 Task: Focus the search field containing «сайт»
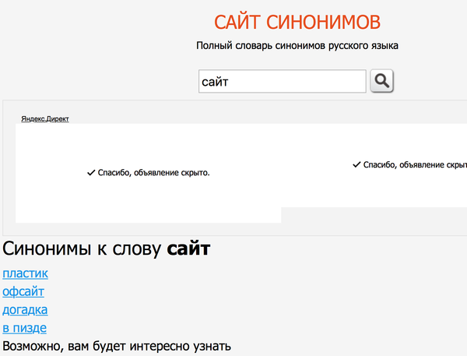coord(282,81)
